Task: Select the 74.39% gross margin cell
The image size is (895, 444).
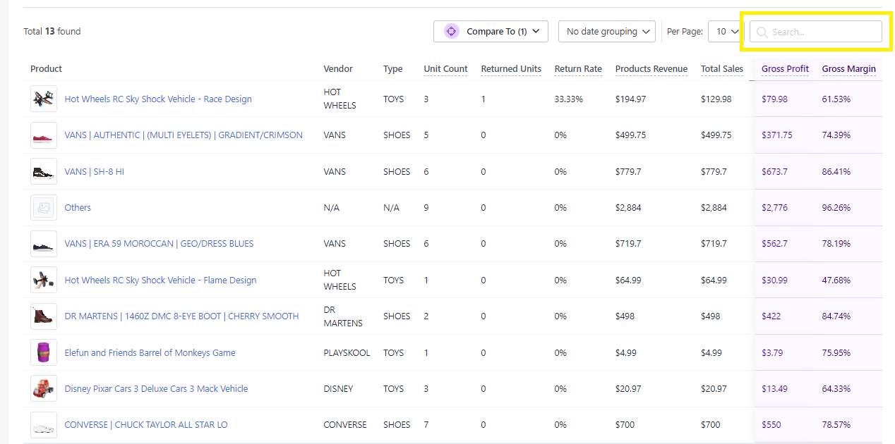Action: (836, 135)
